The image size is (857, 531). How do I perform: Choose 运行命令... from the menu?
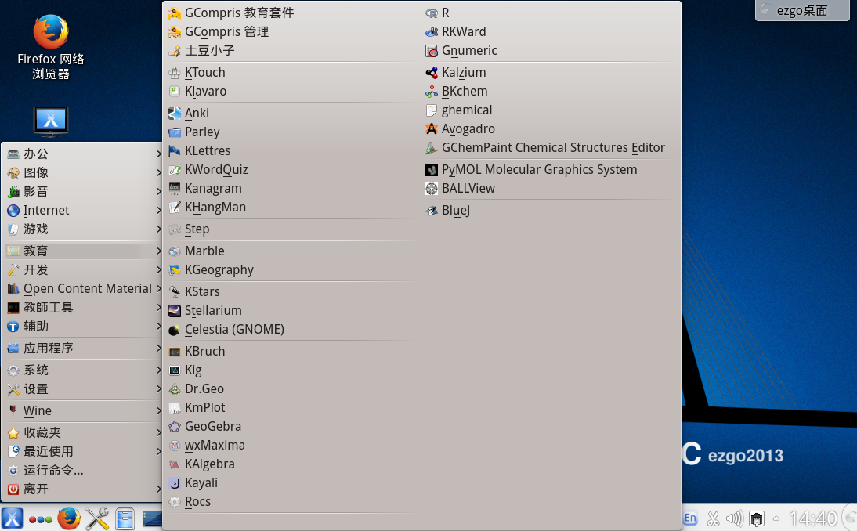53,470
